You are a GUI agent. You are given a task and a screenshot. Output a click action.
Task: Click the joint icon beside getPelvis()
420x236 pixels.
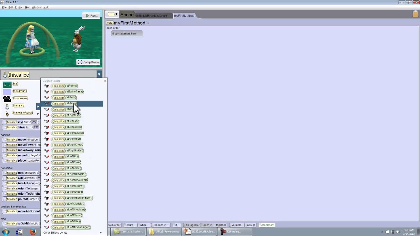coord(47,86)
